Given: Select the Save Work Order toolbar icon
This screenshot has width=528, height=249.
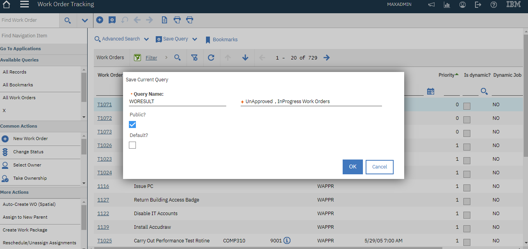Looking at the screenshot, I should point(112,19).
